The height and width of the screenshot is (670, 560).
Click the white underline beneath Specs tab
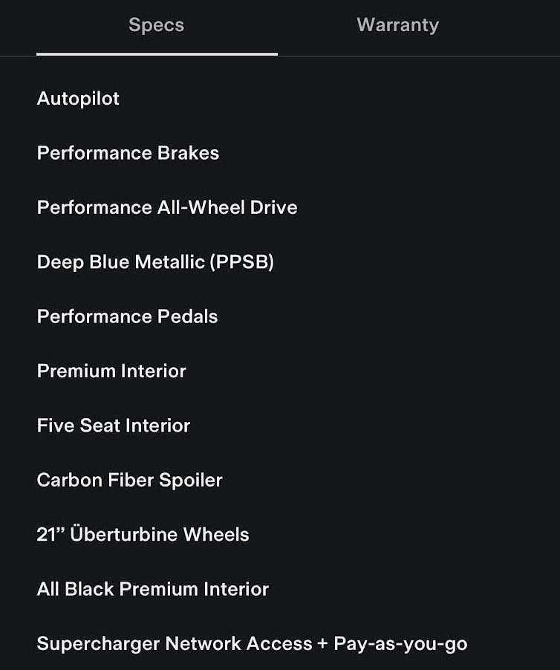157,54
